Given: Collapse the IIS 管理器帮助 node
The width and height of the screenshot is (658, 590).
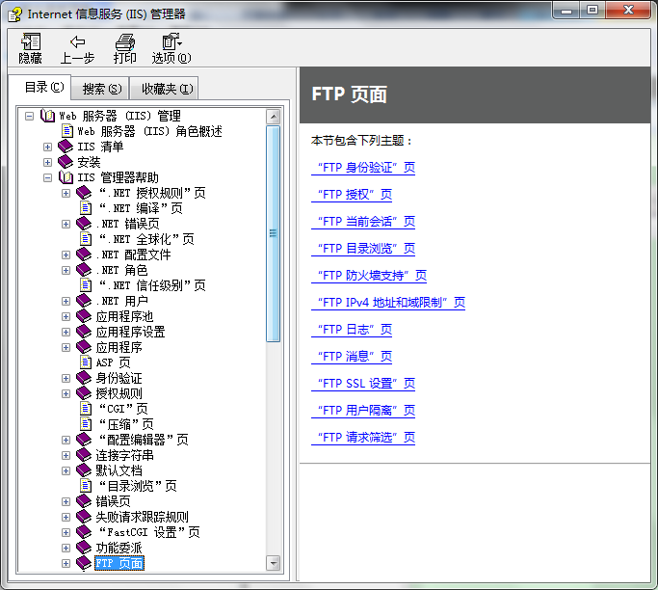Looking at the screenshot, I should 47,177.
